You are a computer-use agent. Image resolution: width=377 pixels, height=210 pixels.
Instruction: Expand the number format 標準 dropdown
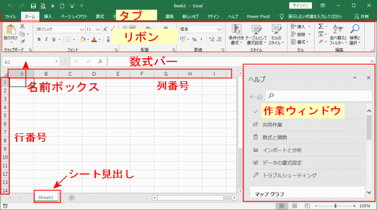tap(219, 29)
